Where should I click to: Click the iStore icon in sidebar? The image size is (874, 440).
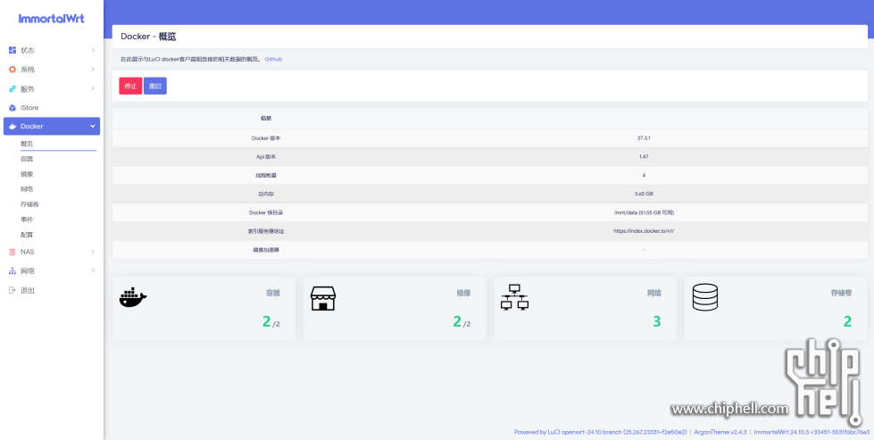pyautogui.click(x=12, y=108)
